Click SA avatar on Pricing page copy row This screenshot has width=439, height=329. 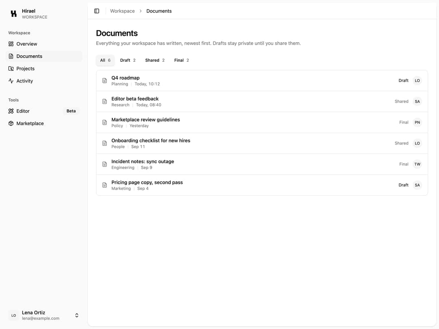click(x=417, y=185)
